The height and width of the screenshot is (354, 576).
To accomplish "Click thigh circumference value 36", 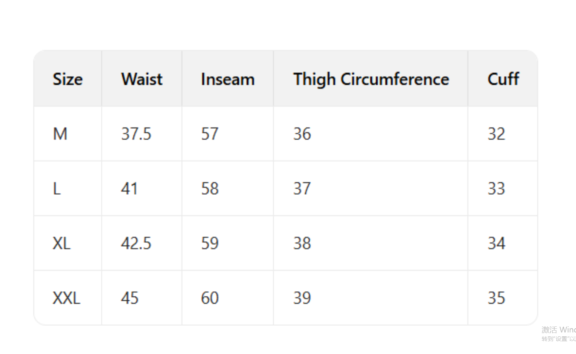I will pos(302,134).
